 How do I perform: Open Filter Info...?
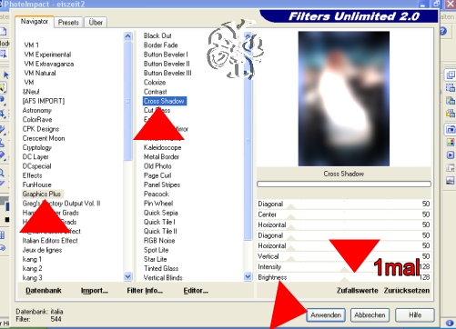[x=145, y=291]
